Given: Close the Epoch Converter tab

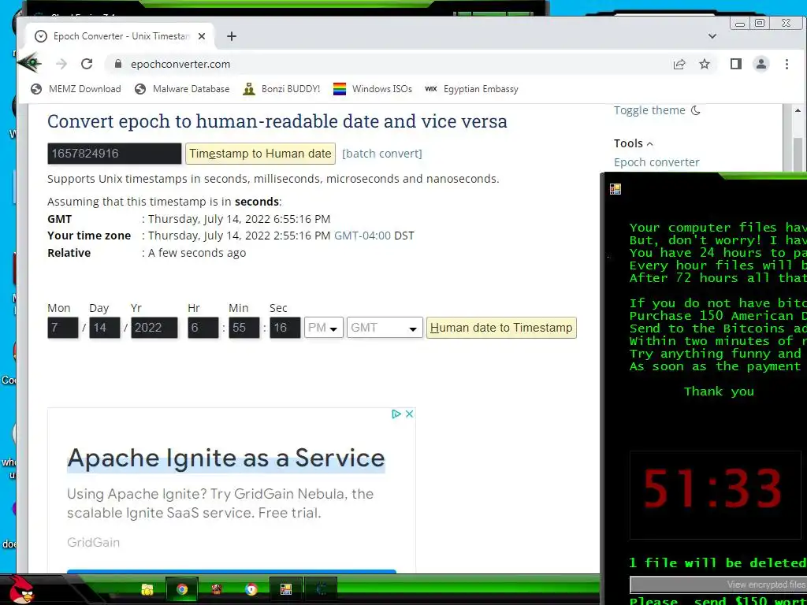Looking at the screenshot, I should coord(202,36).
